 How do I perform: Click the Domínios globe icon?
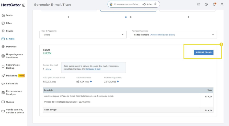coord(3,47)
